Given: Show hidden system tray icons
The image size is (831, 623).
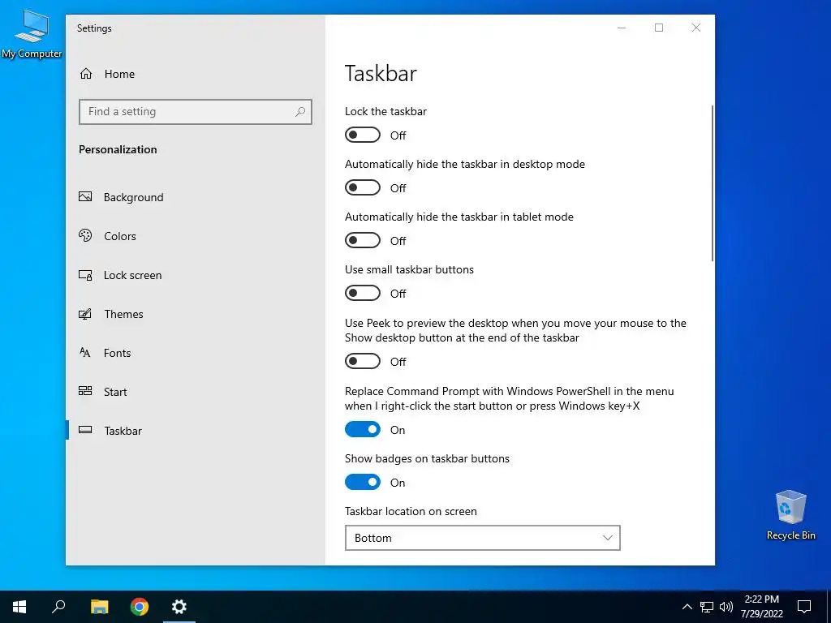Looking at the screenshot, I should pyautogui.click(x=687, y=607).
